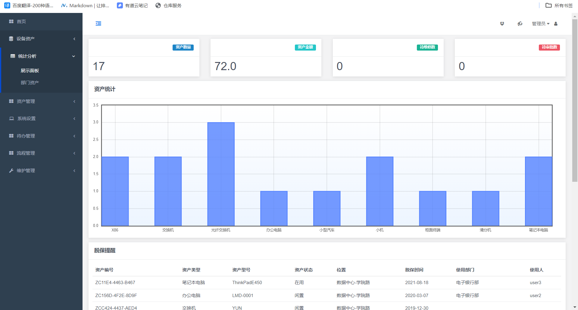Click the 清分机 axis label
Image resolution: width=578 pixels, height=310 pixels.
(486, 230)
